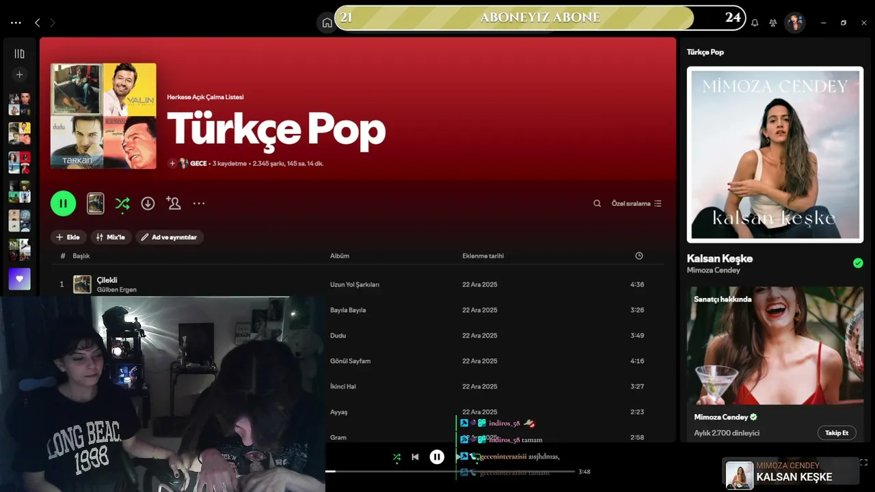Invite collaborators to the playlist
The height and width of the screenshot is (492, 875).
(x=173, y=203)
